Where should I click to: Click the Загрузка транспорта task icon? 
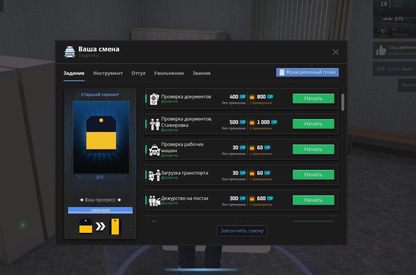click(x=154, y=175)
